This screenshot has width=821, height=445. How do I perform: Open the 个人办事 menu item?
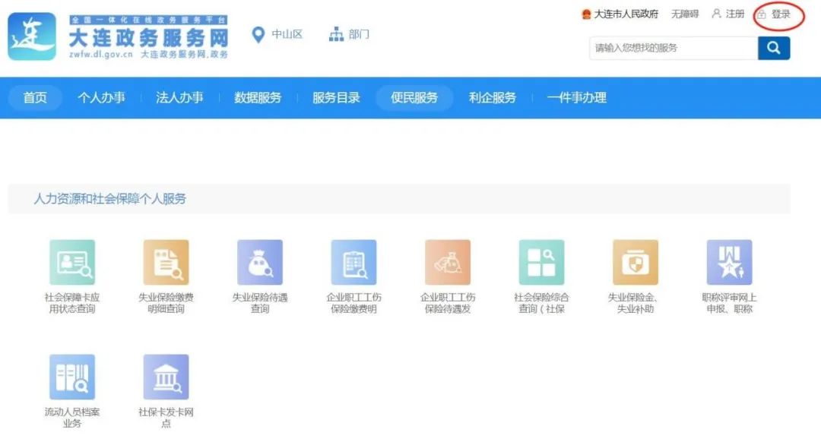coord(101,97)
